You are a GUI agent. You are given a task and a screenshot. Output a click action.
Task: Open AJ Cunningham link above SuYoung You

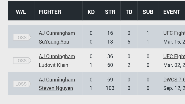(57, 33)
